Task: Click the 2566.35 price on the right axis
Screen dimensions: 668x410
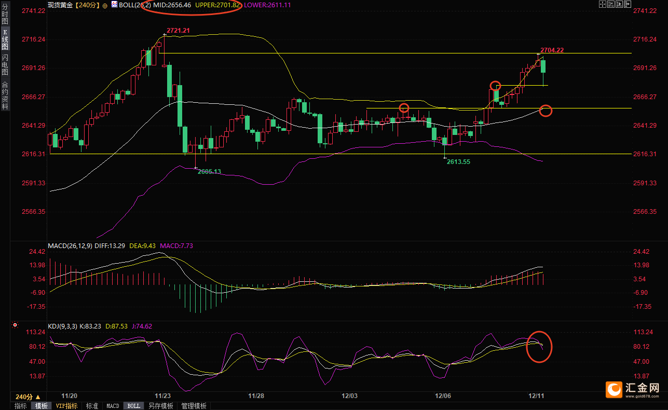Action: pyautogui.click(x=645, y=212)
